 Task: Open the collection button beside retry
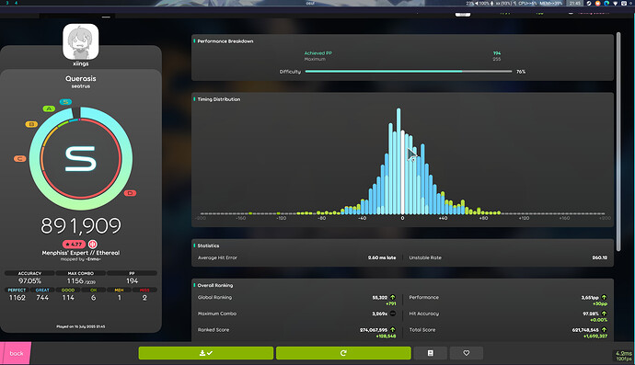(431, 353)
